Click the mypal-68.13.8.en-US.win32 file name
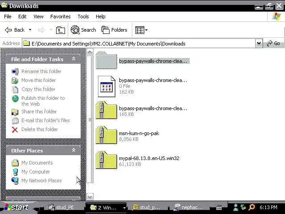Viewport: 285px width, 214px height. coord(149,158)
